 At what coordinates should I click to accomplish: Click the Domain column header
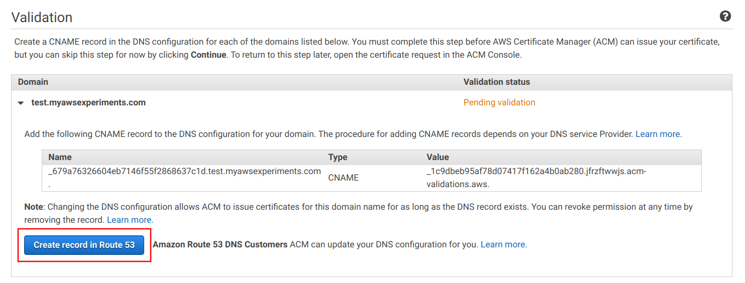(x=33, y=82)
